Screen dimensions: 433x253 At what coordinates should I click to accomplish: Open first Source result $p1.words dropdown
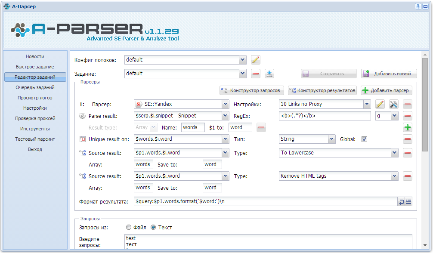tap(226, 153)
